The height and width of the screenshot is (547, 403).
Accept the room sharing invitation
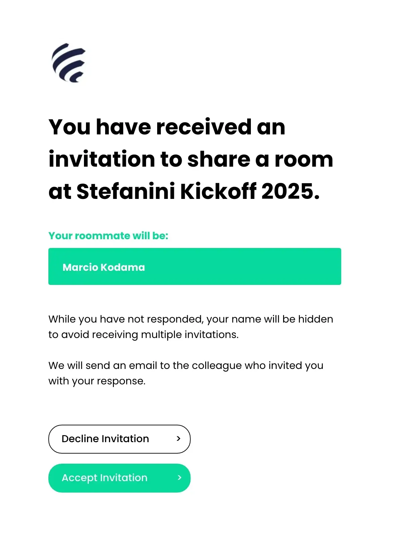click(x=119, y=478)
